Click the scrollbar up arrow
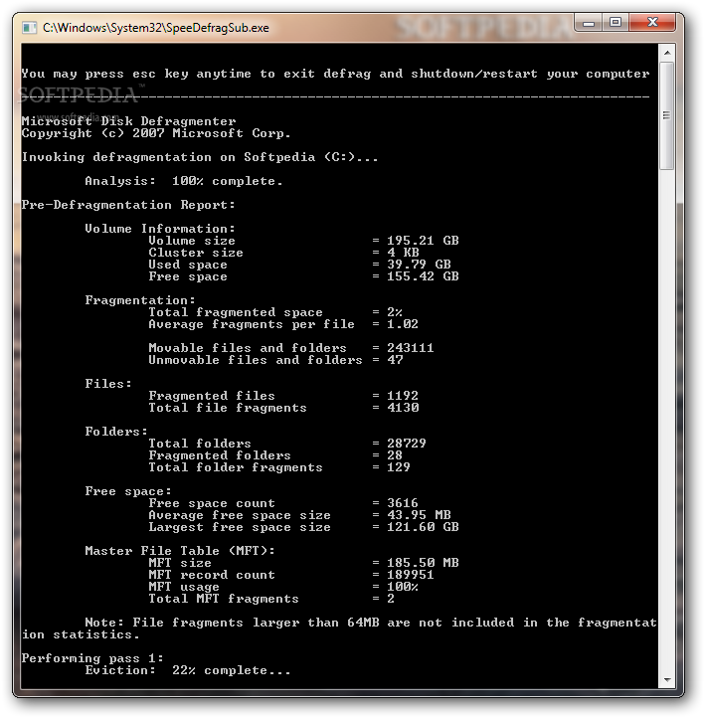 pyautogui.click(x=667, y=53)
